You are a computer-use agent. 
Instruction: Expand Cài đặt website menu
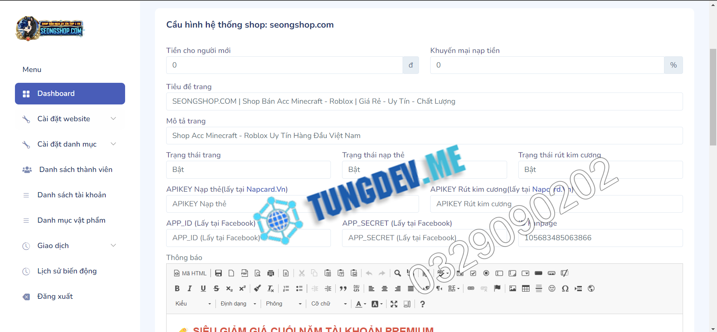tap(70, 119)
